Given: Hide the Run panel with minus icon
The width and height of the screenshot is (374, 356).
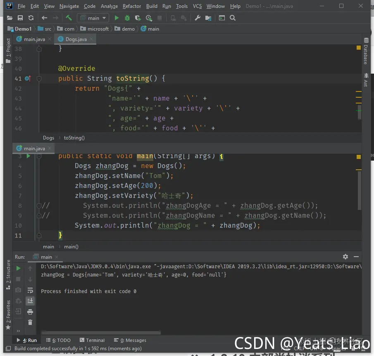Looking at the screenshot, I should click(356, 257).
